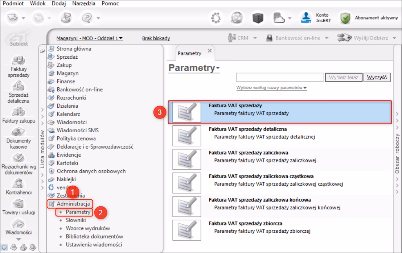This screenshot has width=402, height=253.
Task: Open Faktury sprzedaży sidebar shortcut
Action: tap(19, 66)
